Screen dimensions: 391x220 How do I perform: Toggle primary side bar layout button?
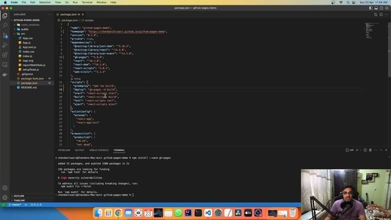click(371, 8)
